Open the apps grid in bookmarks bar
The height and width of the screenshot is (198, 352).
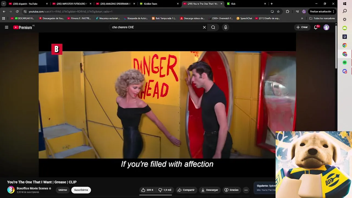pos(4,18)
